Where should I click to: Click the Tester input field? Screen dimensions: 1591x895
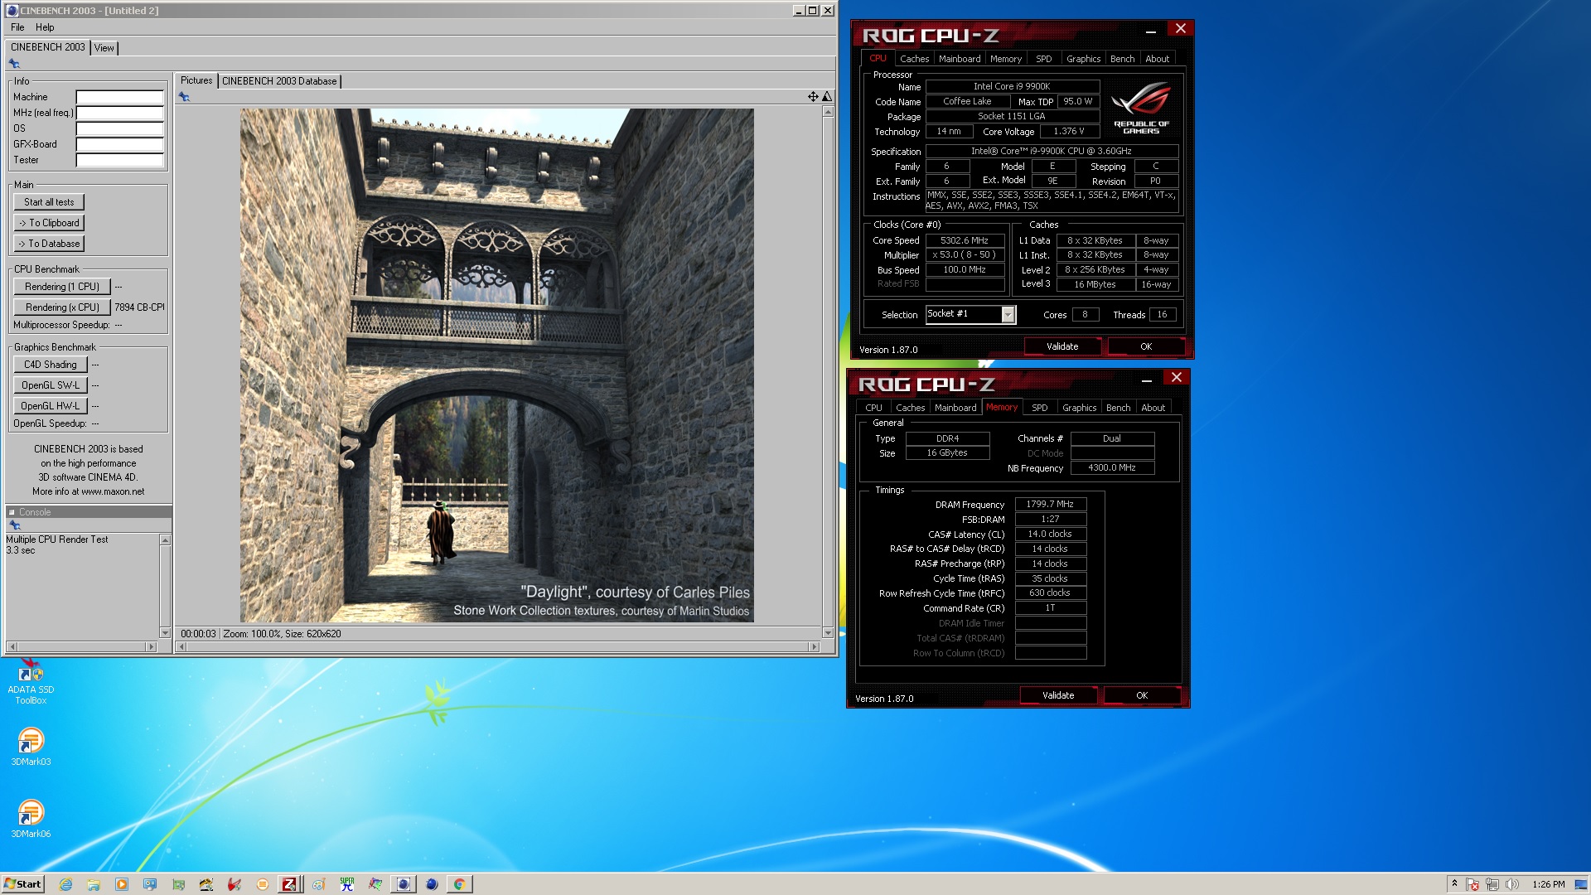coord(119,160)
